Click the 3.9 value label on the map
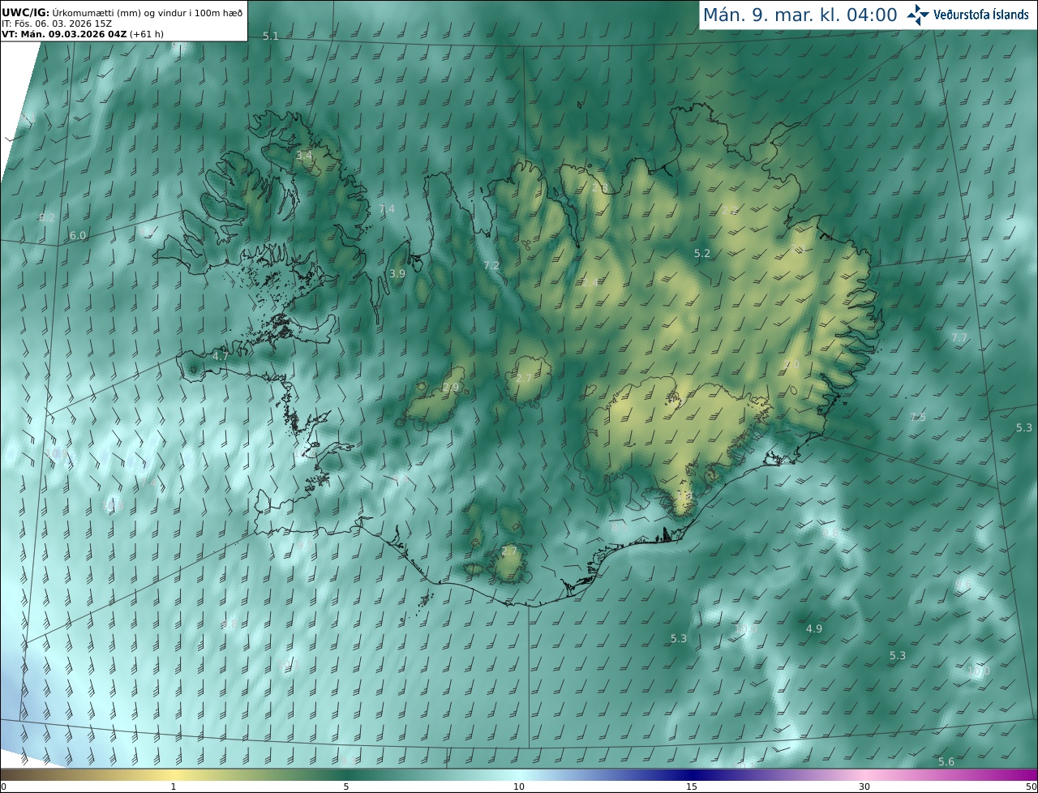1038x793 pixels. pyautogui.click(x=397, y=274)
